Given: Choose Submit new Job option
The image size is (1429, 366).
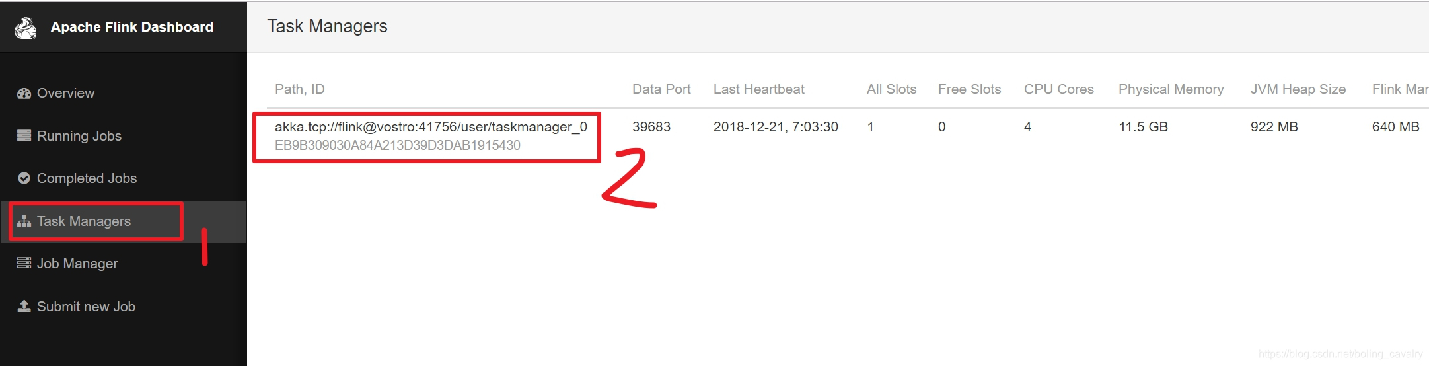Looking at the screenshot, I should (x=86, y=307).
